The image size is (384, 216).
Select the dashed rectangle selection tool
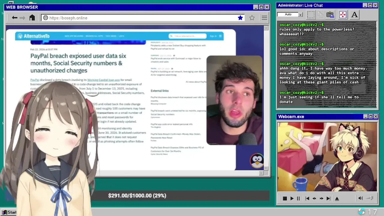click(x=311, y=14)
